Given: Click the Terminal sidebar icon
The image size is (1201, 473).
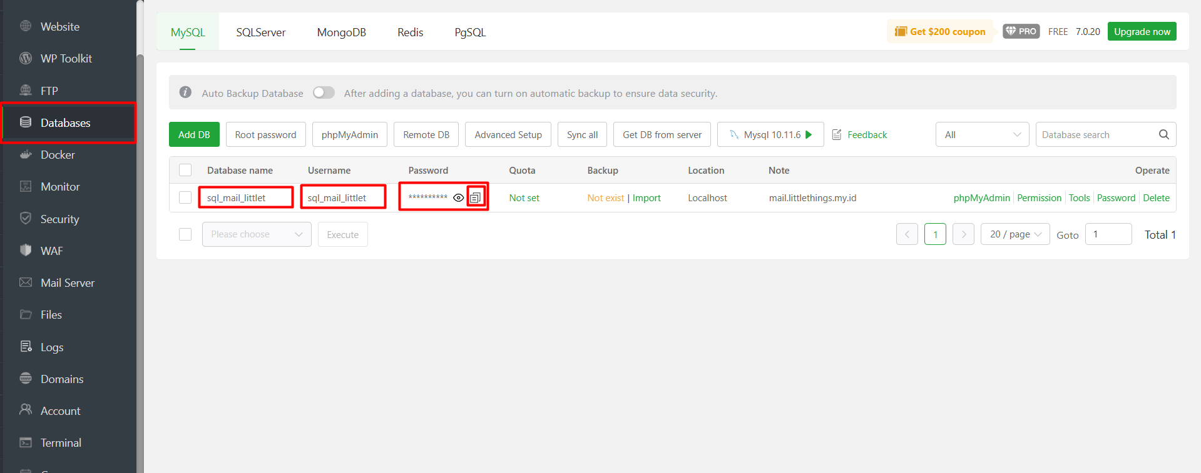Looking at the screenshot, I should coord(26,442).
